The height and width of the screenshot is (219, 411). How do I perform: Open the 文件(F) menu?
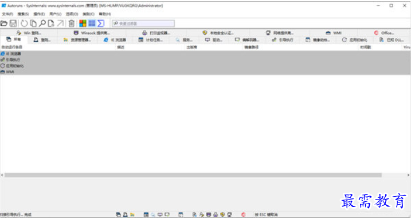[7, 14]
